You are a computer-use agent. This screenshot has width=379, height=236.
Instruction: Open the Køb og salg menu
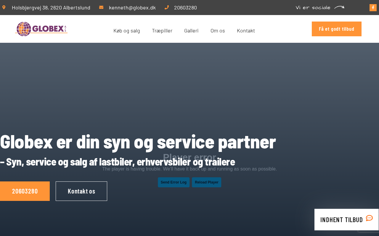[127, 31]
